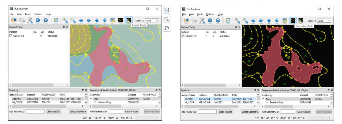
Task: Click Geometry Clear Results button, left window
Action: click(x=132, y=112)
